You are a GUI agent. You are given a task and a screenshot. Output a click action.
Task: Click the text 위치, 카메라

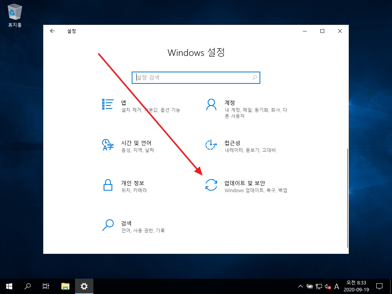pos(134,191)
